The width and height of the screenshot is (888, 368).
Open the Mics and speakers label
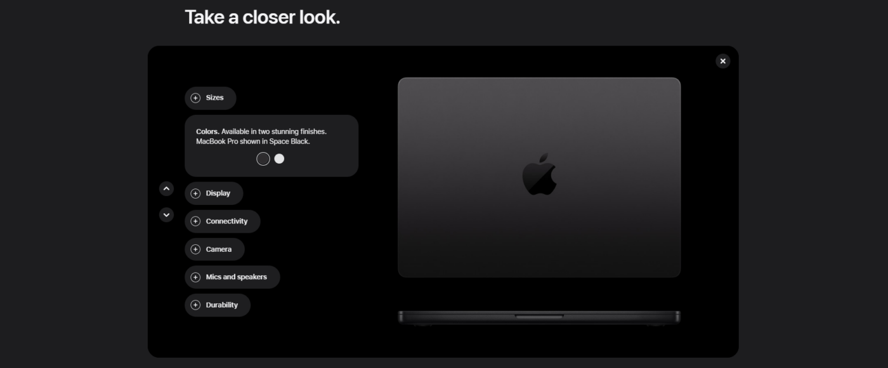click(x=236, y=277)
